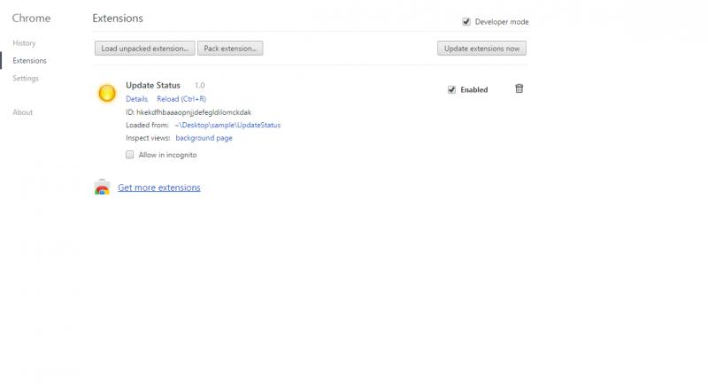This screenshot has width=708, height=390.
Task: Remove Update Status via trash icon
Action: click(x=519, y=88)
